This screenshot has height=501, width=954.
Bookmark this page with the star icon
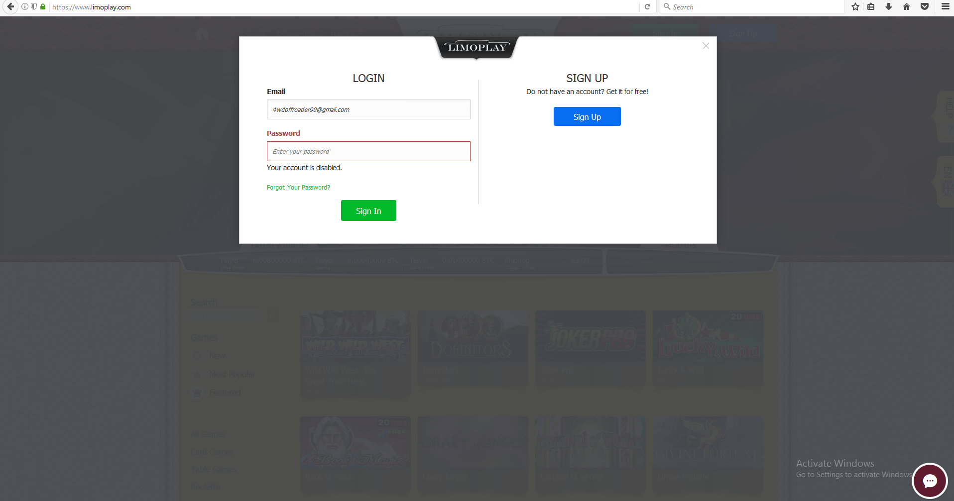tap(855, 7)
